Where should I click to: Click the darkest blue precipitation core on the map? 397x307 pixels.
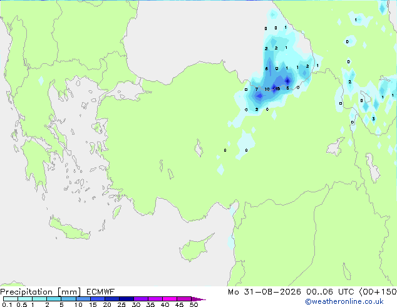287,81
